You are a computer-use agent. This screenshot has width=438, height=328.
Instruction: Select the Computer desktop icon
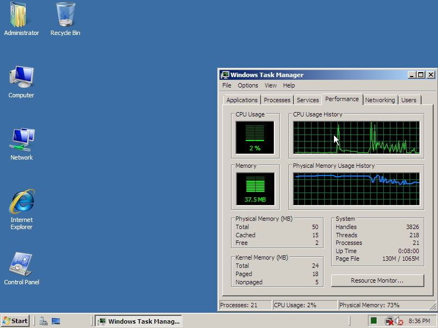coord(21,81)
